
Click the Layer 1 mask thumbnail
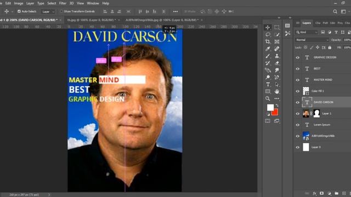316,113
